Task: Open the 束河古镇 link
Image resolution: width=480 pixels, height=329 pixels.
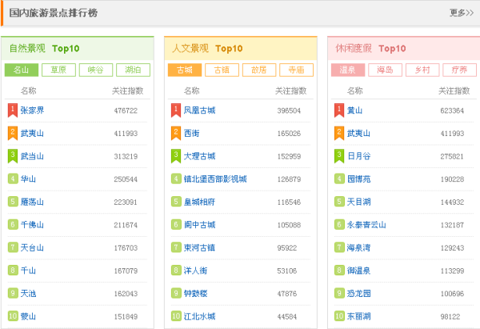Action: 199,247
